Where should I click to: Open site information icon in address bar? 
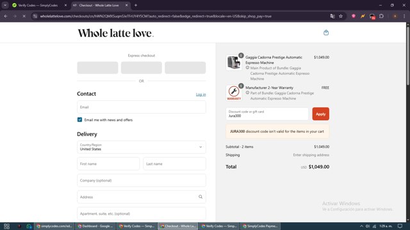pyautogui.click(x=35, y=16)
